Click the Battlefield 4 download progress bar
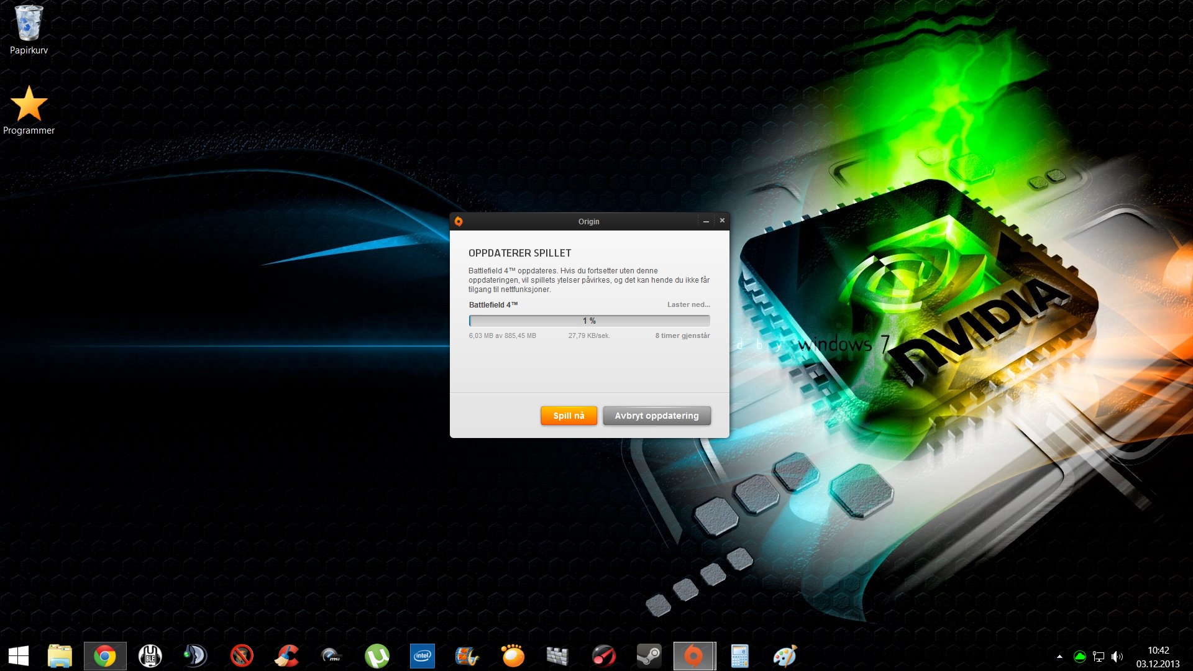The width and height of the screenshot is (1193, 671). 589,321
